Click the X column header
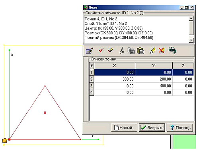Image resolution: width=199 pixels, height=151 pixels. pos(114,66)
